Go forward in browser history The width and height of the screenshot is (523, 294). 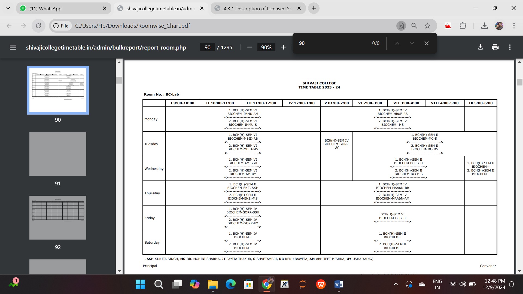pyautogui.click(x=24, y=26)
